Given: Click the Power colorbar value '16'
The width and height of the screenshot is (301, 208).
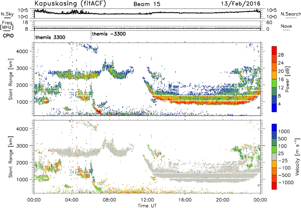Looking at the screenshot, I should 281,80.
